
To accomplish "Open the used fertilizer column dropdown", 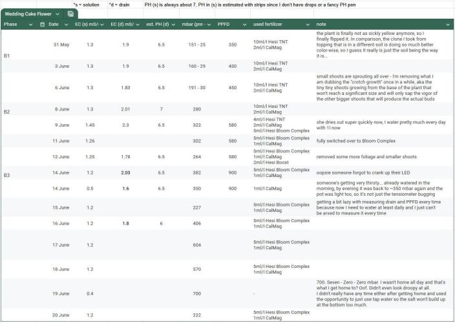I will click(308, 25).
